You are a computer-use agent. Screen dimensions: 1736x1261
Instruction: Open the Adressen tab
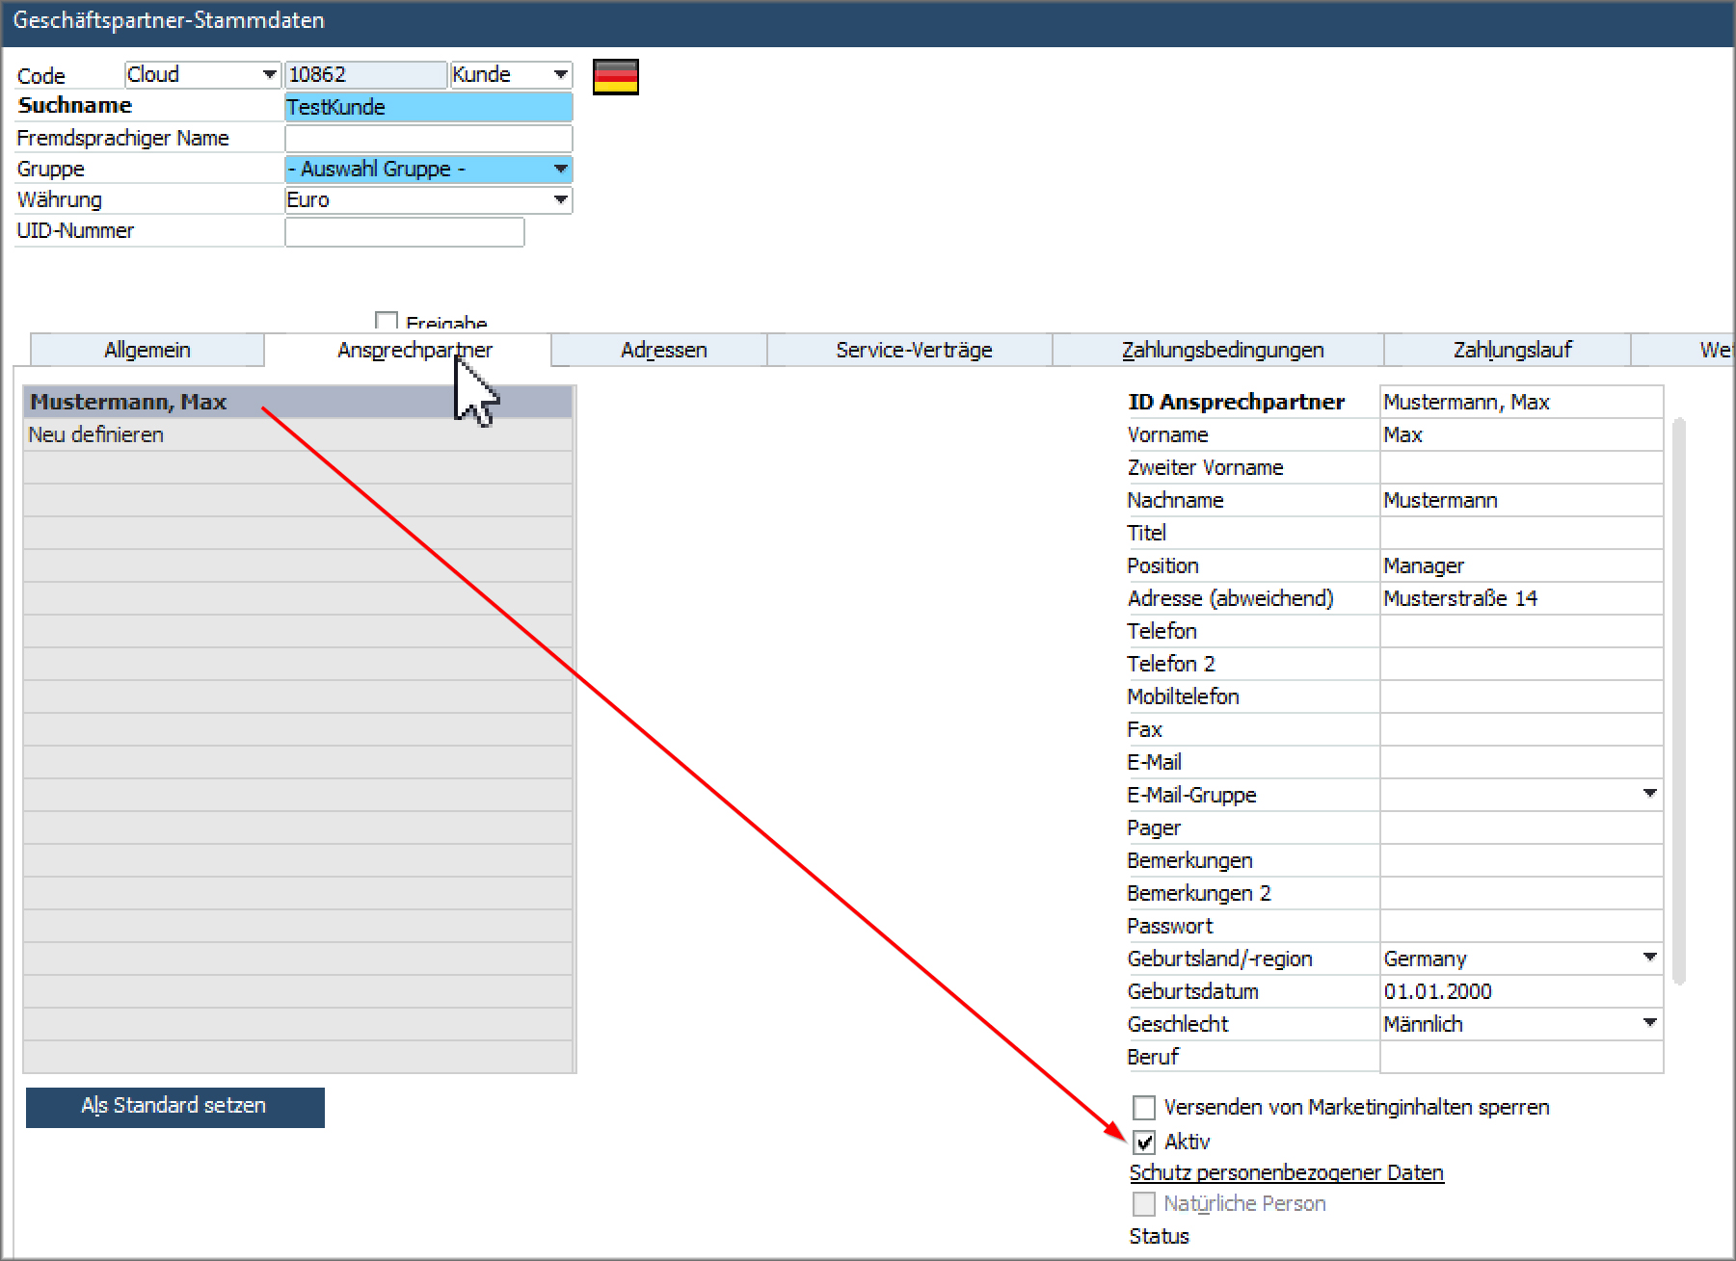(x=663, y=351)
